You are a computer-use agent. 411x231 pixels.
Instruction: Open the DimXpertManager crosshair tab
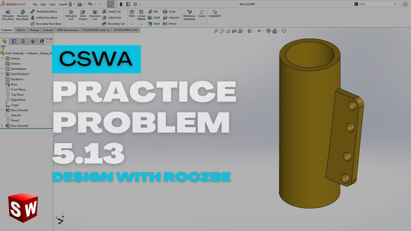[x=32, y=41]
